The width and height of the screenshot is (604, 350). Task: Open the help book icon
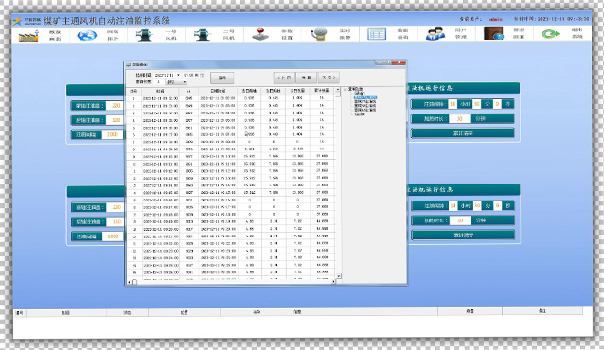(x=493, y=34)
